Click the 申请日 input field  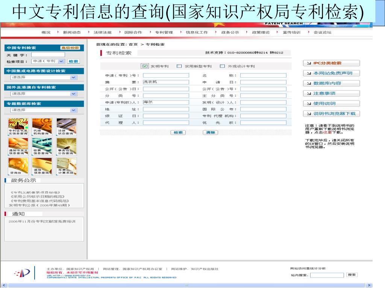[263, 82]
